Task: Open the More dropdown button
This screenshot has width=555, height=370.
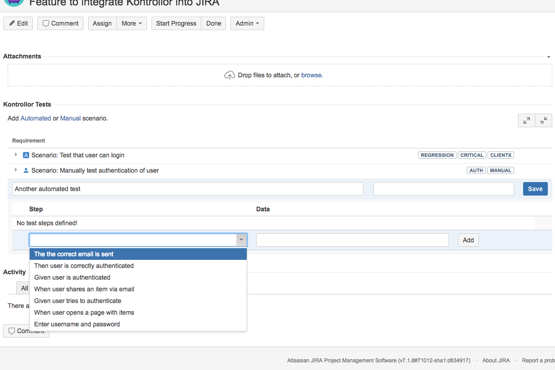Action: (x=132, y=23)
